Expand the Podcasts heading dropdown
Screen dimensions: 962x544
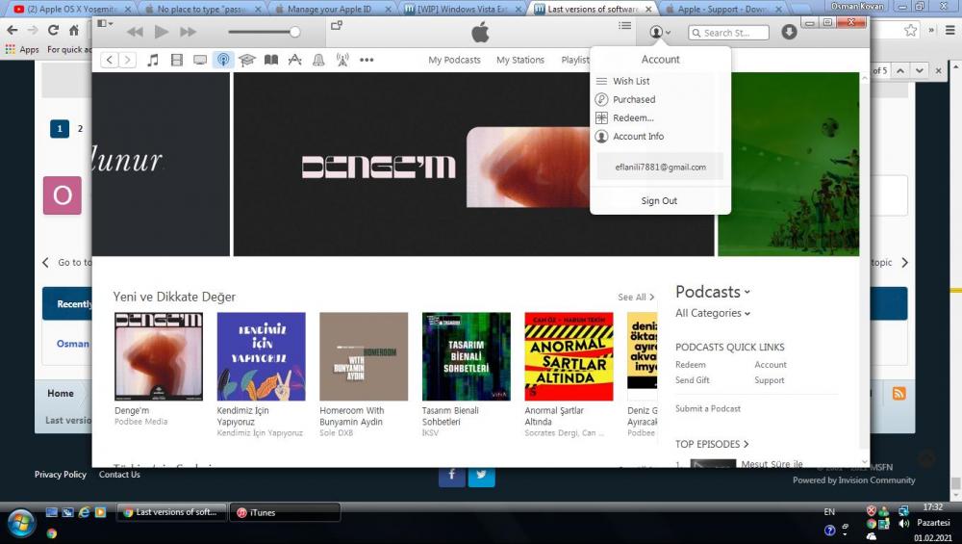pos(712,292)
